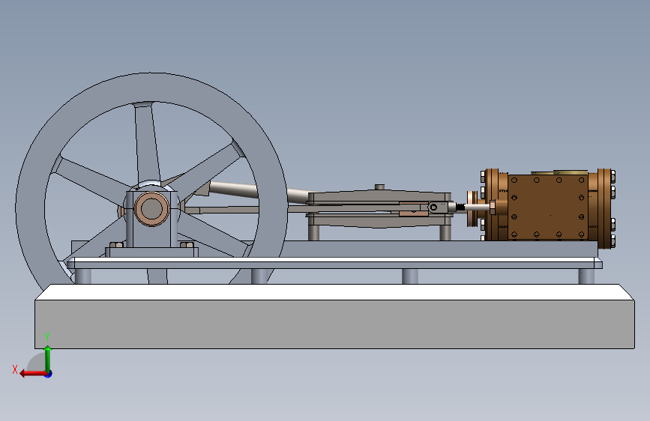Click the green Y axis arrow
Image resolution: width=650 pixels, height=421 pixels.
[x=48, y=359]
